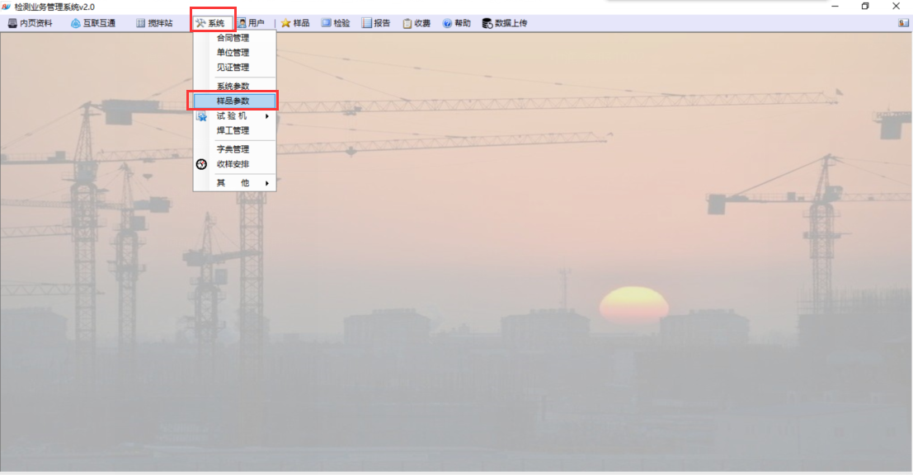Open the 用户 menu
913x475 pixels.
[251, 23]
